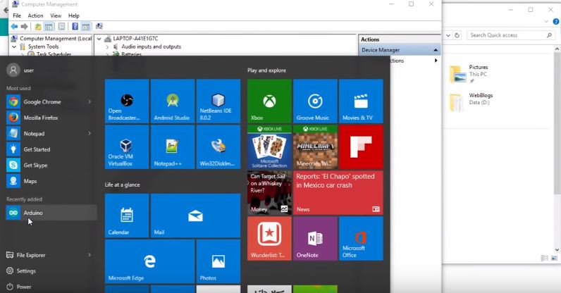The width and height of the screenshot is (561, 293).
Task: Open Get Started app
Action: pos(51,149)
